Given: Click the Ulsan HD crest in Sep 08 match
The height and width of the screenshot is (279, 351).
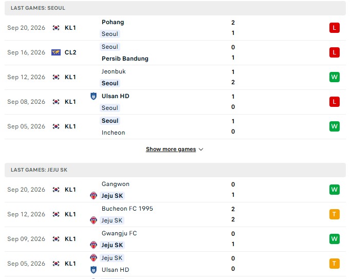Looking at the screenshot, I should click(x=94, y=96).
